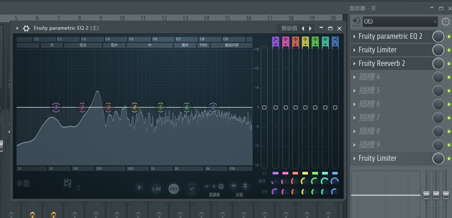
Task: Open the plugin options arrow menu beside the gear
Action: pos(17,28)
